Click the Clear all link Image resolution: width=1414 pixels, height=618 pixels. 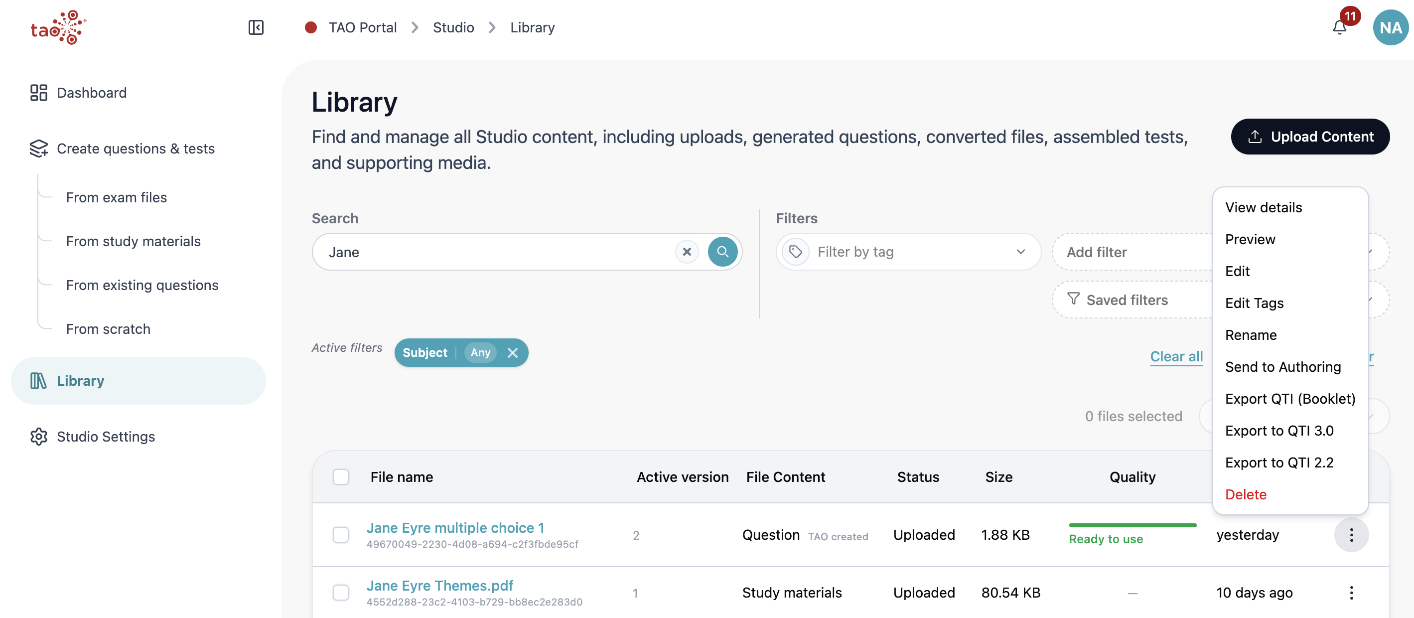pyautogui.click(x=1176, y=356)
